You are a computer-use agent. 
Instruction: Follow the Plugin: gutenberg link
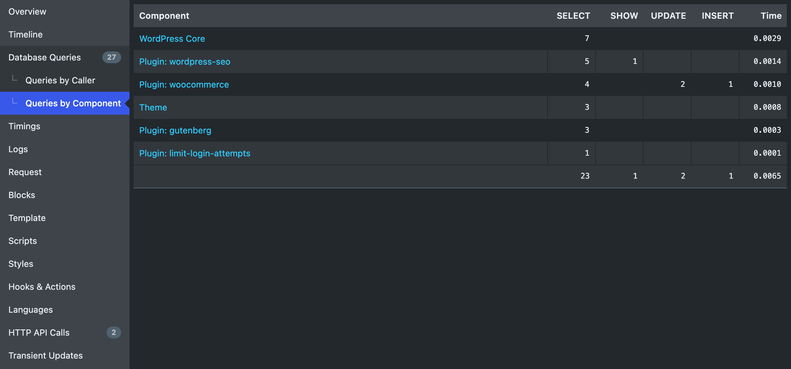[175, 130]
